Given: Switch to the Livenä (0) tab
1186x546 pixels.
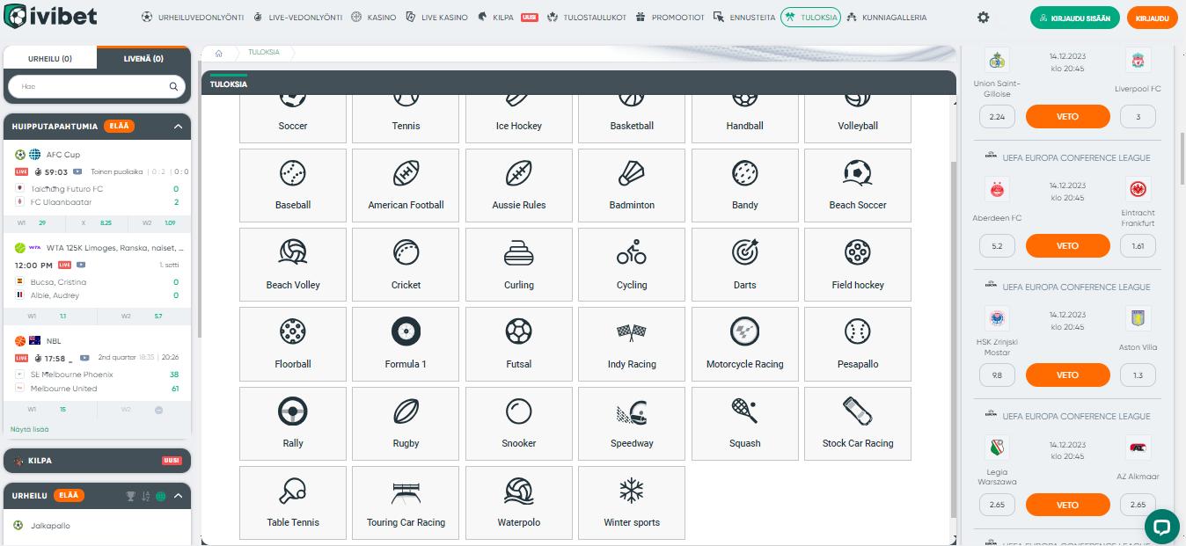Looking at the screenshot, I should [x=143, y=59].
